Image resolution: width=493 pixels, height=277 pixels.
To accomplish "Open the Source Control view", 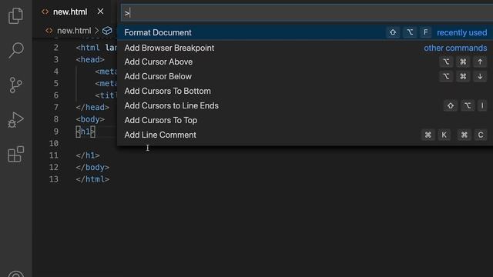I will coord(15,85).
